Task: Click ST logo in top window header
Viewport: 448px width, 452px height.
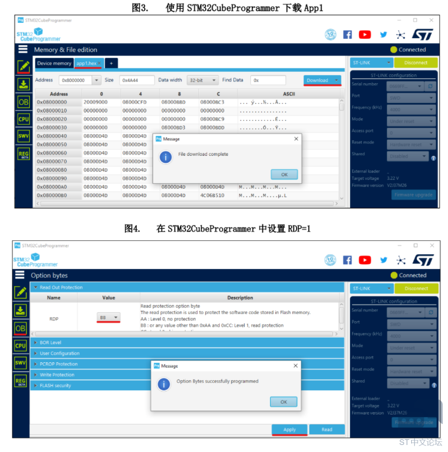Action: click(x=423, y=34)
